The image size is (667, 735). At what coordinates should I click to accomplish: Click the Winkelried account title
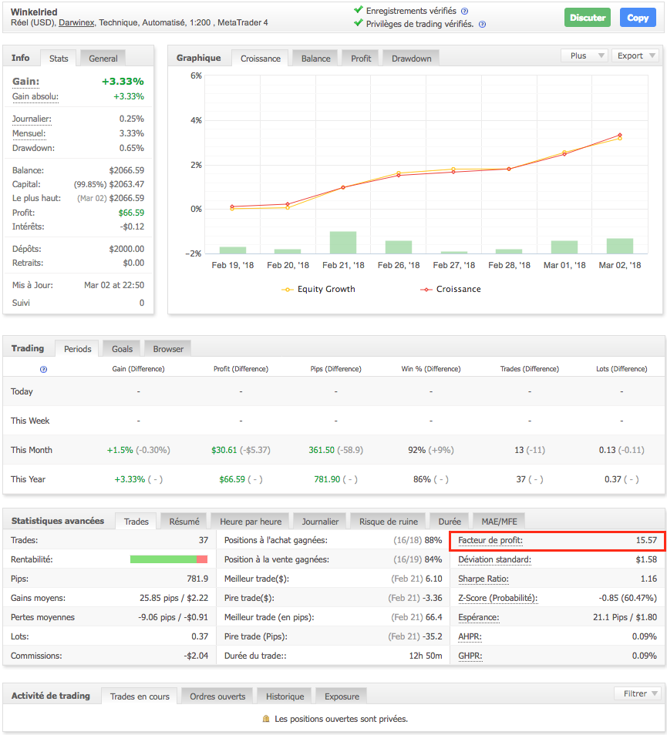pos(34,12)
